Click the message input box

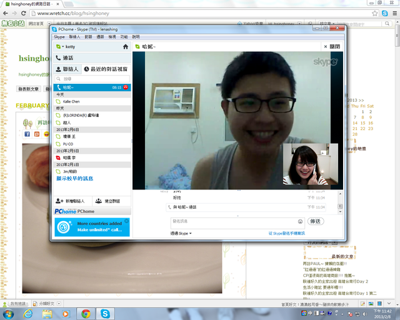[x=234, y=223]
